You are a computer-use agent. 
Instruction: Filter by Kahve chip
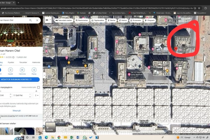pos(123,20)
